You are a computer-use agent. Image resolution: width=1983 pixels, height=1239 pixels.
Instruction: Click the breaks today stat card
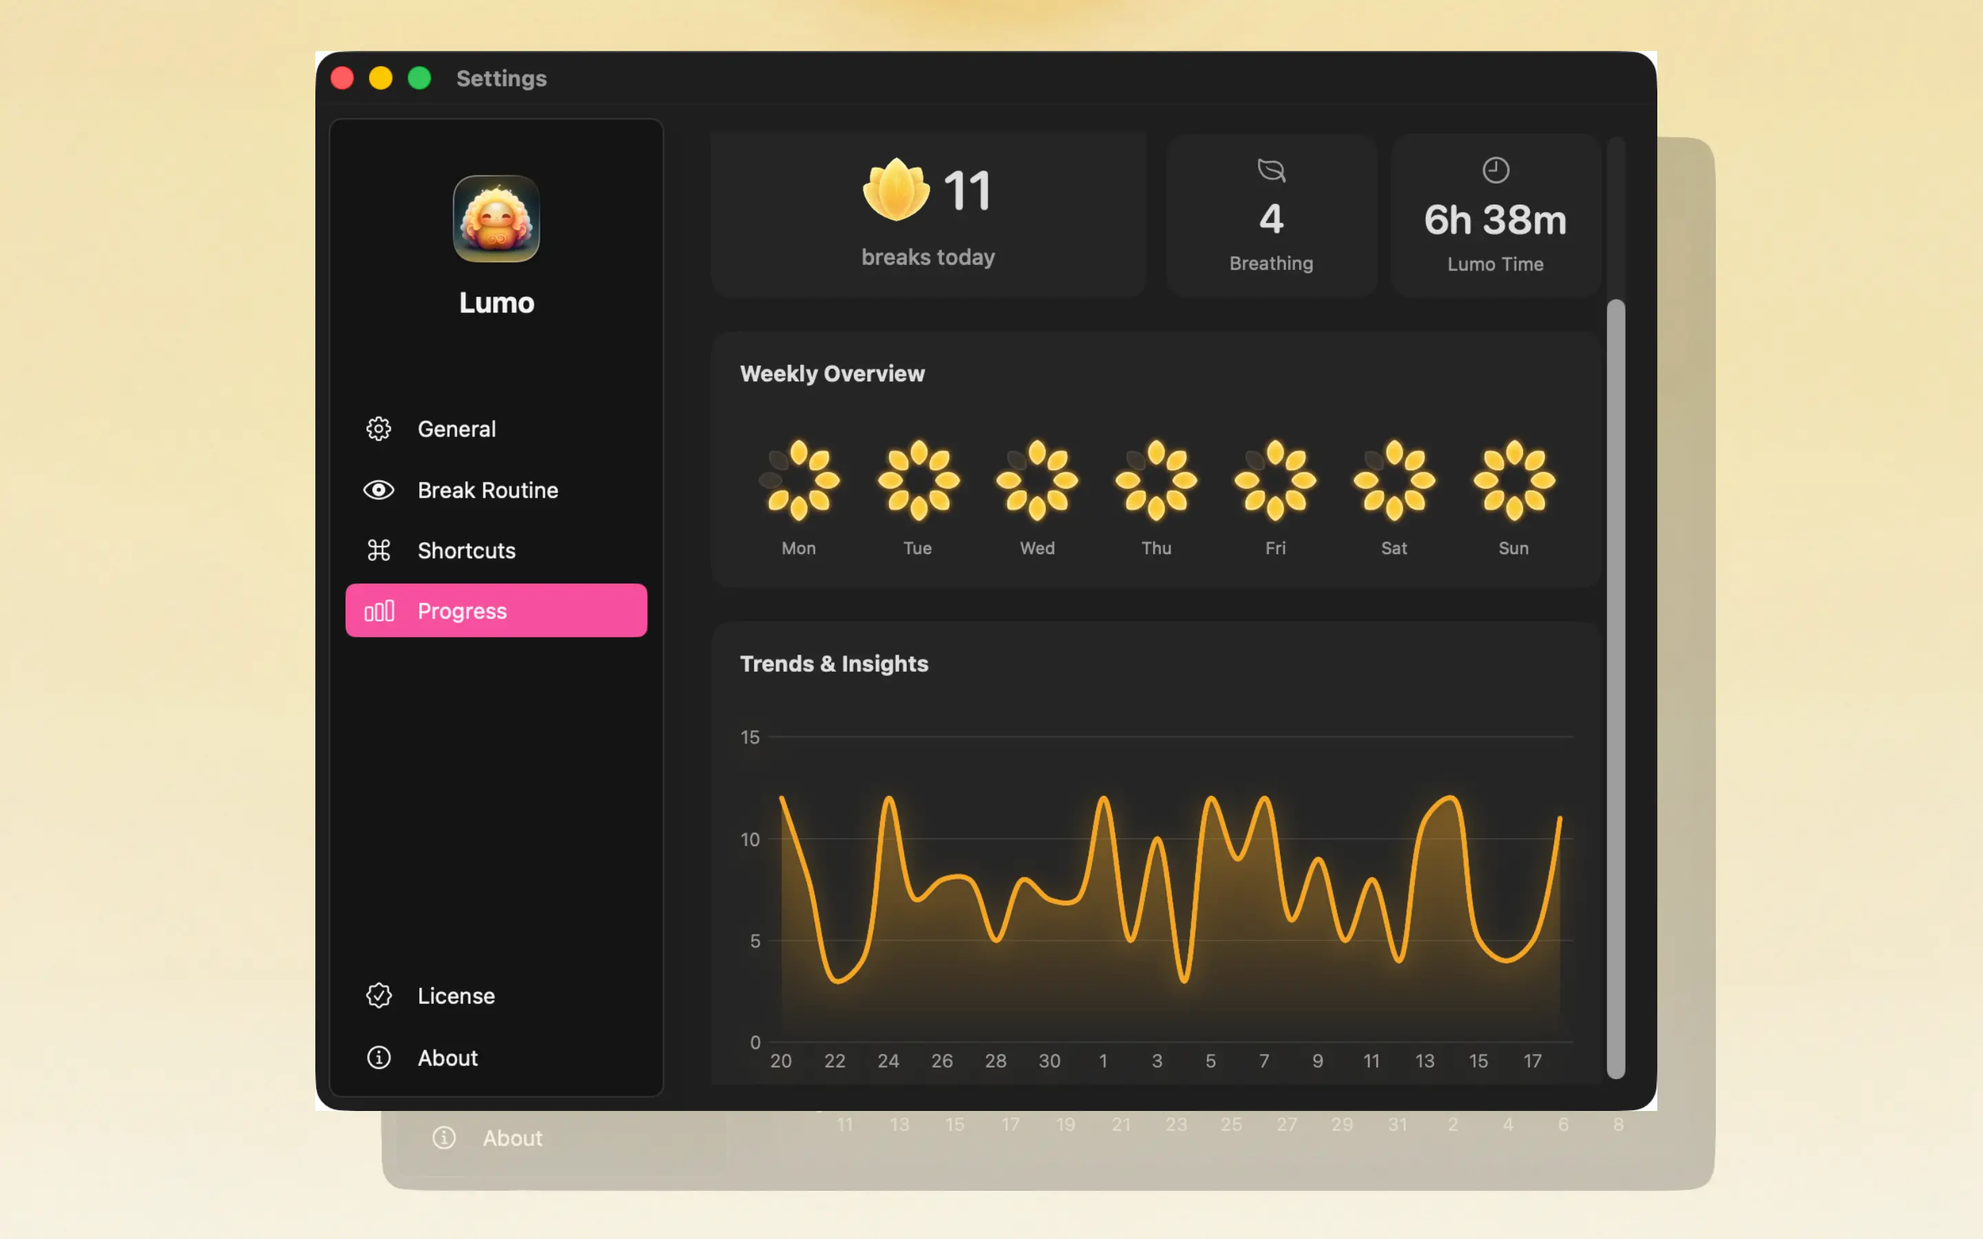pos(927,213)
